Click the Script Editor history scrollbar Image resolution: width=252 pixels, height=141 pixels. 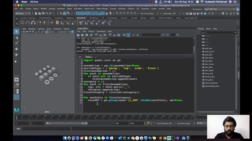coord(194,49)
